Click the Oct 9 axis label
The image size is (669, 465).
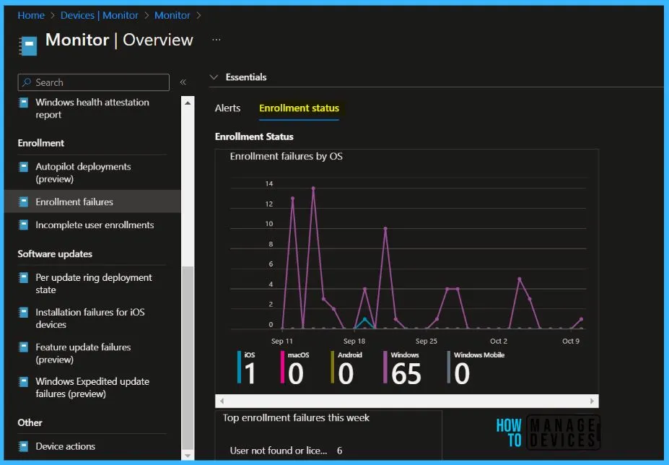(x=571, y=342)
